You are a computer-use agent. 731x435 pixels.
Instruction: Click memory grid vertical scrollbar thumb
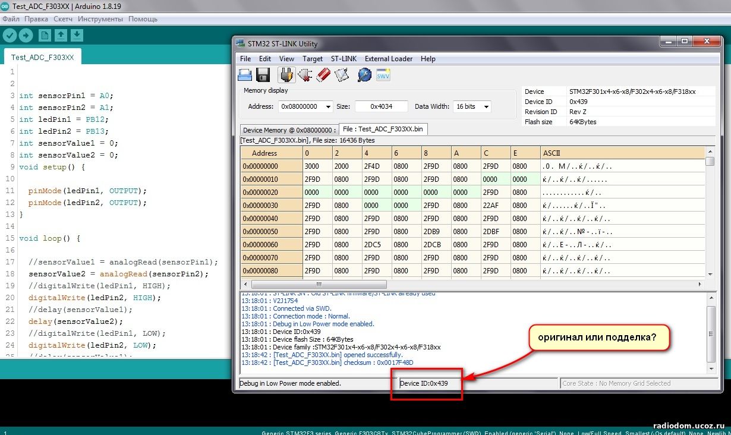[710, 161]
